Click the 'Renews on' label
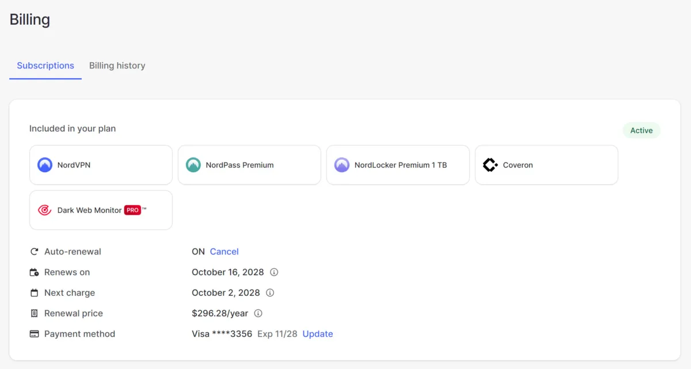 coord(67,272)
